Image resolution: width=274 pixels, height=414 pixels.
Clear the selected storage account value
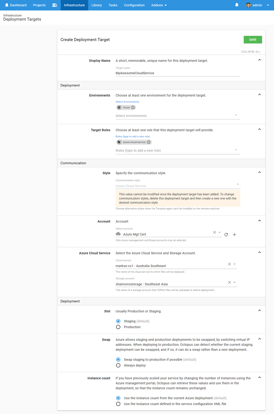pyautogui.click(x=229, y=282)
